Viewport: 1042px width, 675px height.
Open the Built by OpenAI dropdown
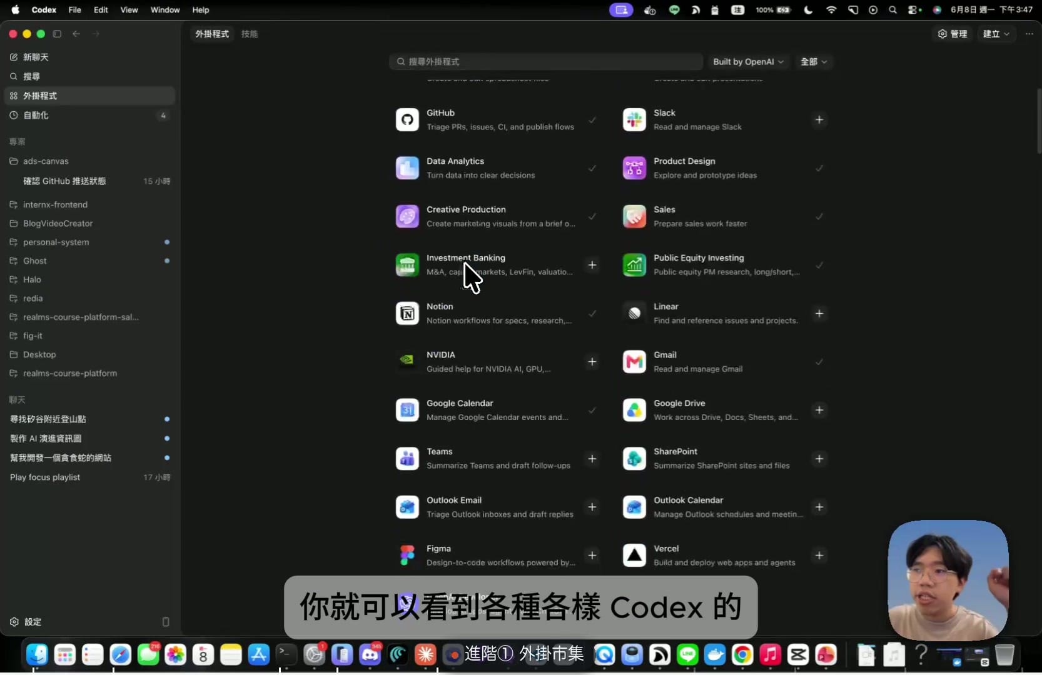pyautogui.click(x=749, y=62)
